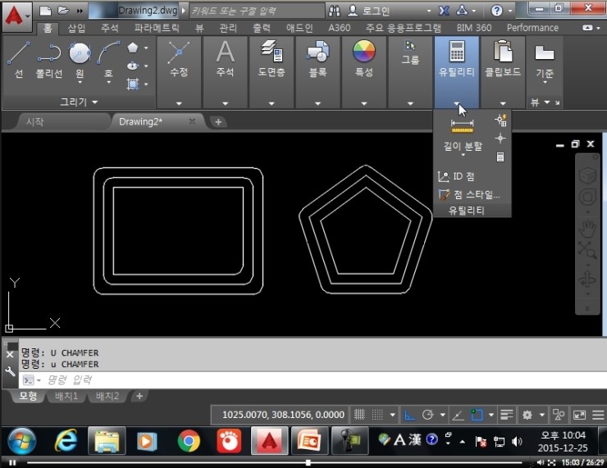Toggle grid display in status bar
The width and height of the screenshot is (607, 468).
tap(359, 415)
